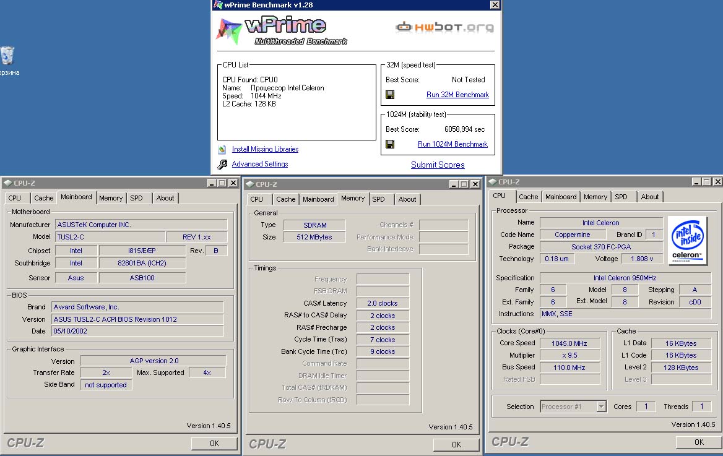Click the 2.0 clocks CAS# Latency value
Viewport: 723px width, 456px height.
click(383, 303)
